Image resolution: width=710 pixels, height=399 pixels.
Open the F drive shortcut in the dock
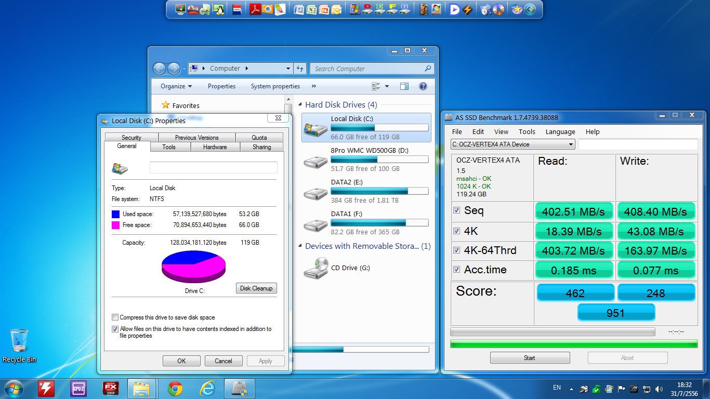(x=392, y=9)
